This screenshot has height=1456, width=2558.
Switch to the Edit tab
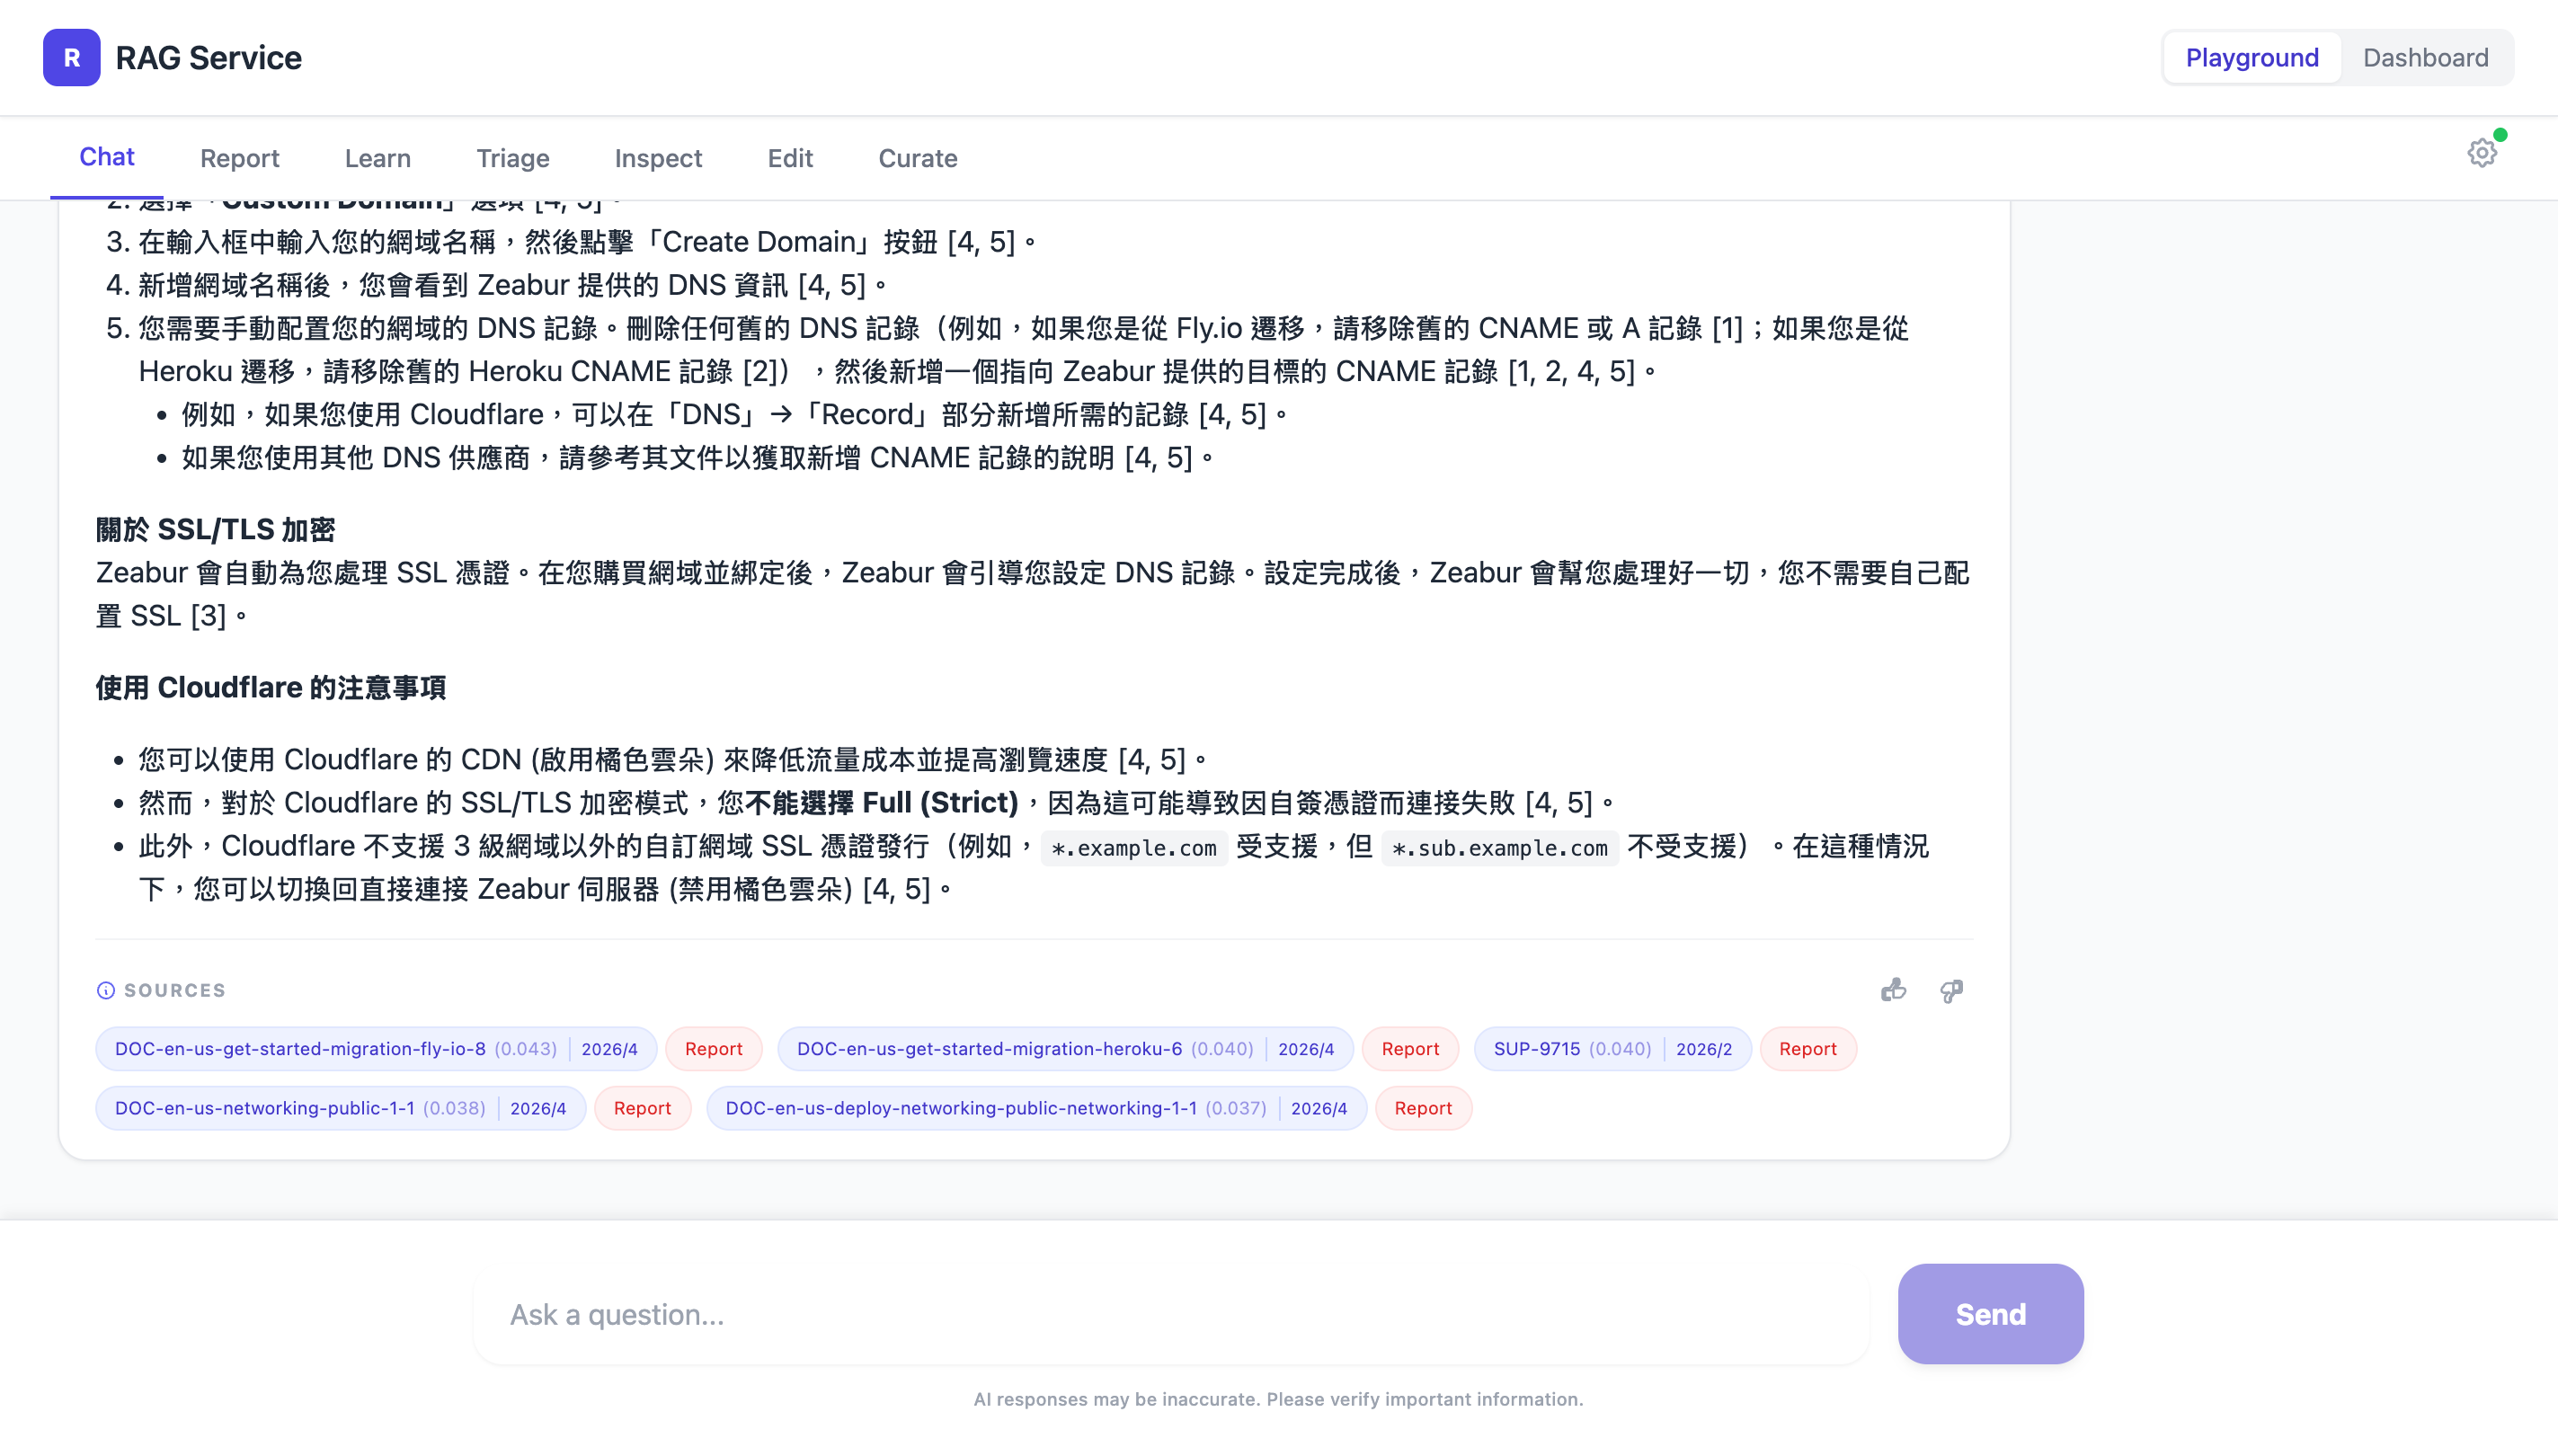coord(789,158)
